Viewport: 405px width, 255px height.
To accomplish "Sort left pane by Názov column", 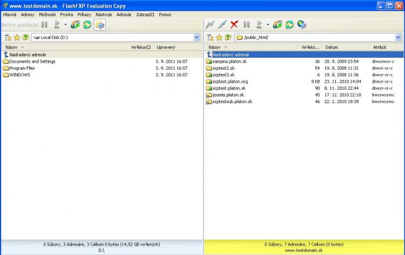I will point(62,48).
